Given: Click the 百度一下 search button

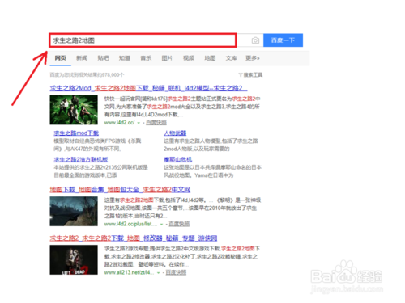Looking at the screenshot, I should tap(283, 40).
